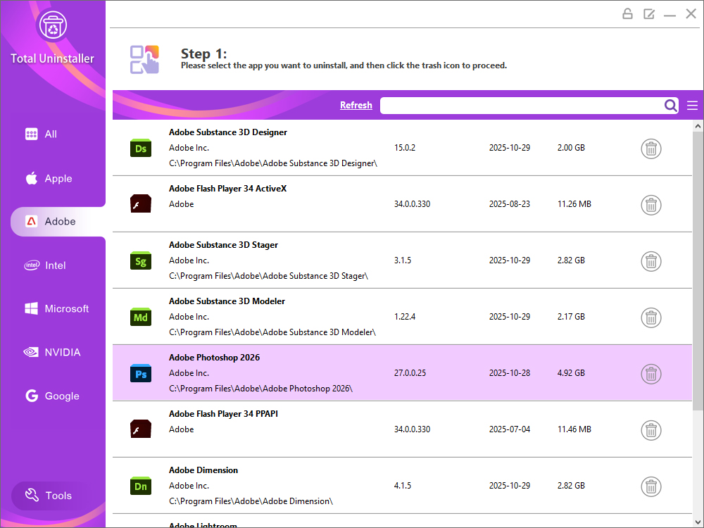
Task: Click the Sg Substance 3D Stager app icon
Action: click(141, 261)
